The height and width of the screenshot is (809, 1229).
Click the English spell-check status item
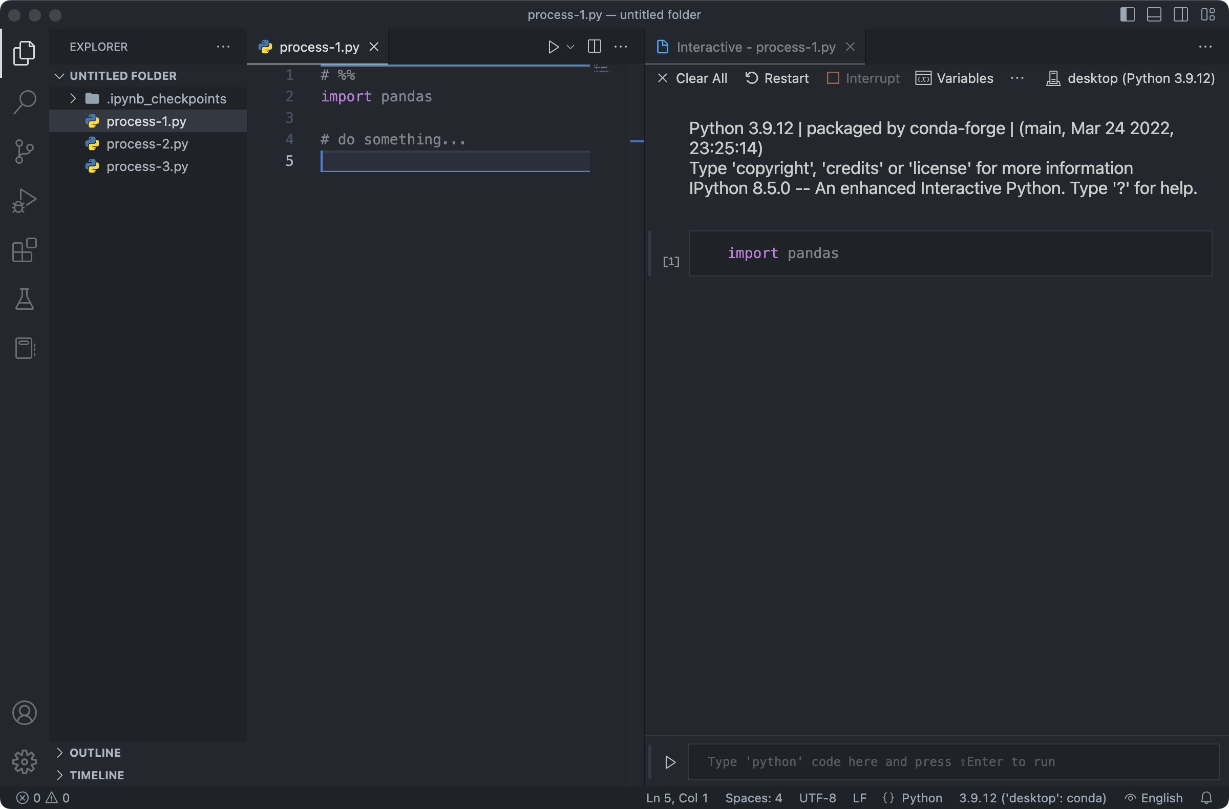point(1154,798)
